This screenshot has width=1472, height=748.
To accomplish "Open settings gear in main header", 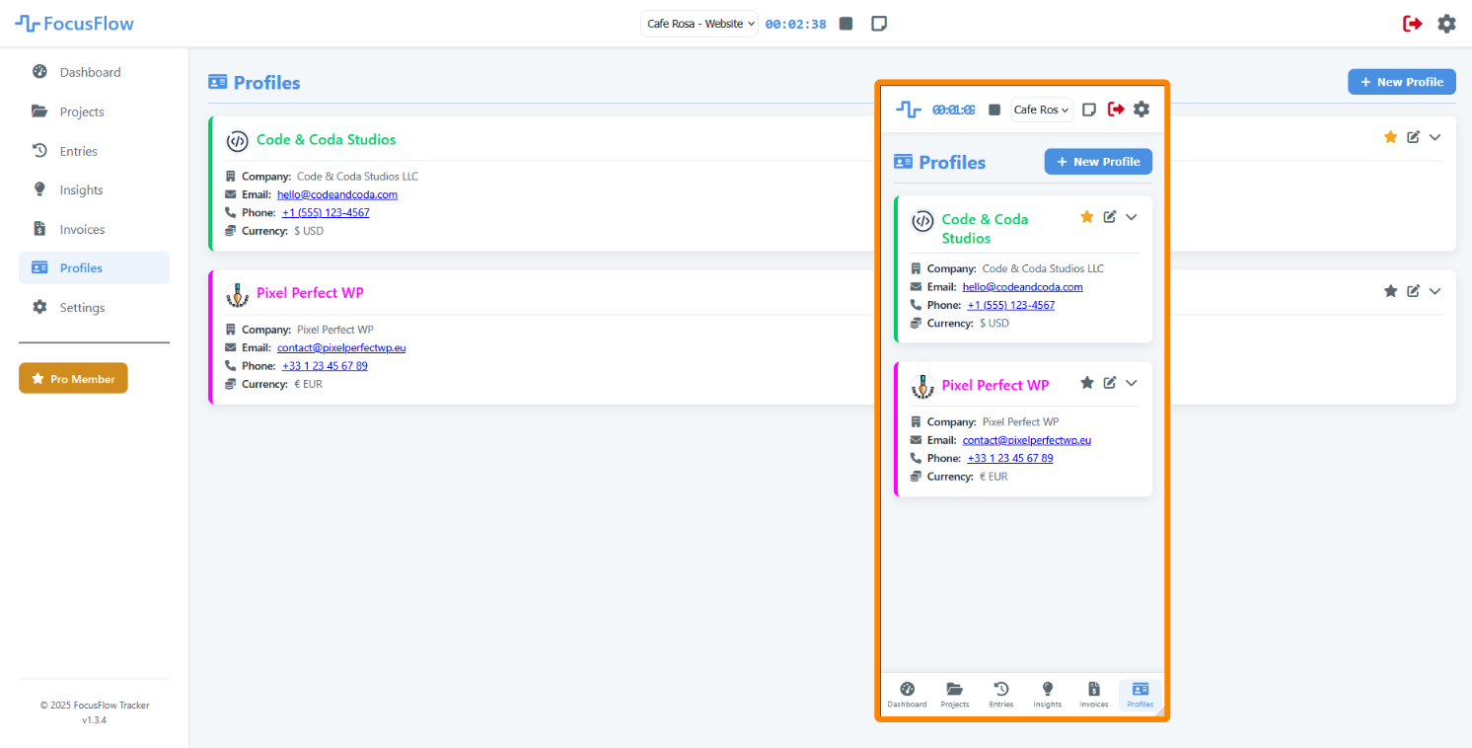I will tap(1446, 24).
